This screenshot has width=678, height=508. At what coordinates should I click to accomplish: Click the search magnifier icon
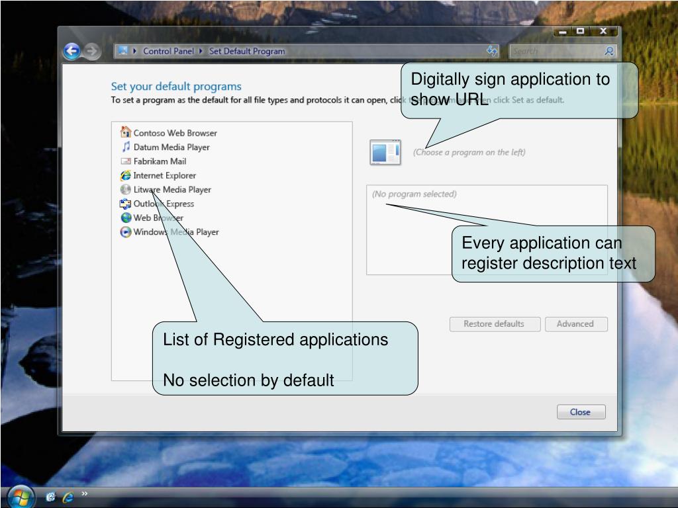pyautogui.click(x=609, y=51)
